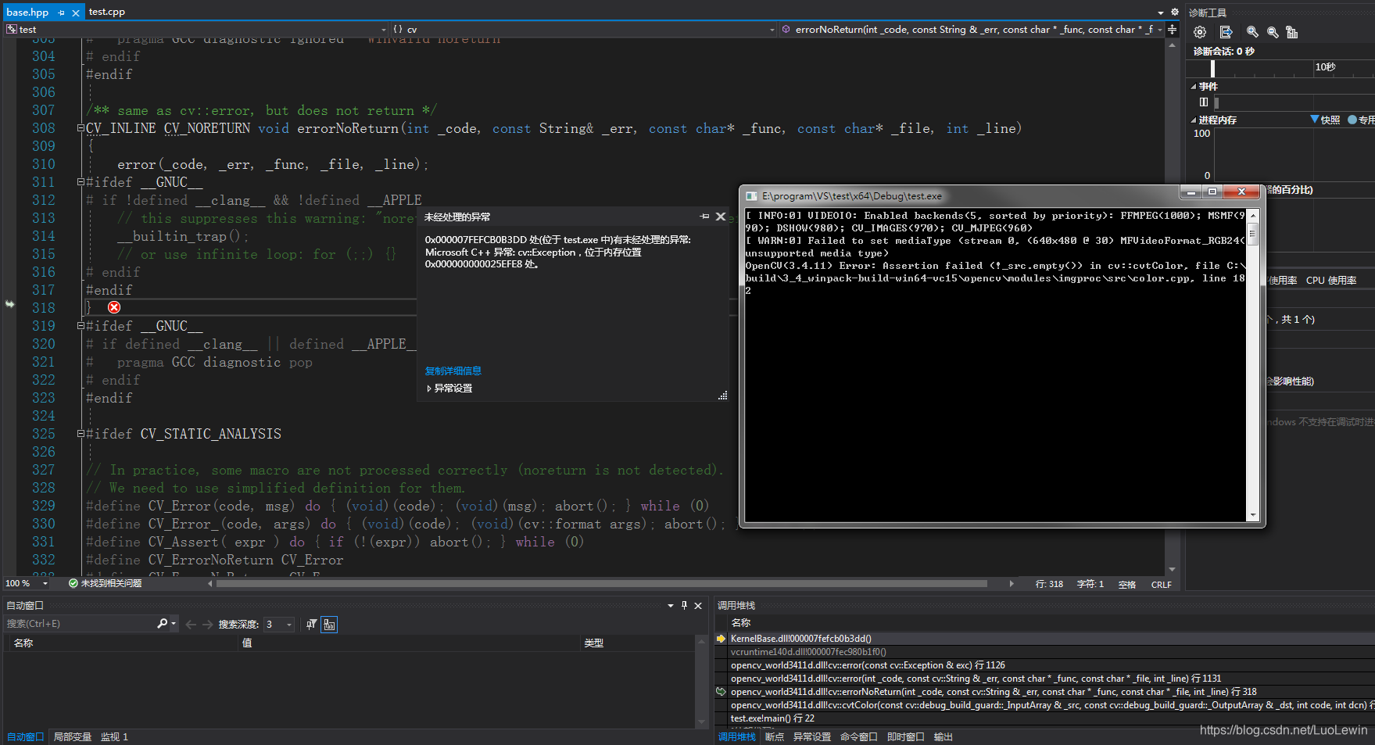
Task: Pin the Autos window panel
Action: tap(684, 605)
